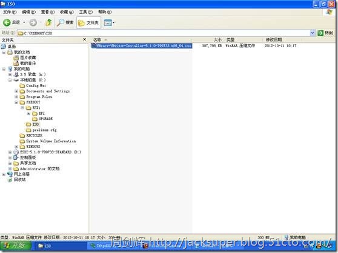
Task: Select the ISO folder in tree
Action: 36,124
